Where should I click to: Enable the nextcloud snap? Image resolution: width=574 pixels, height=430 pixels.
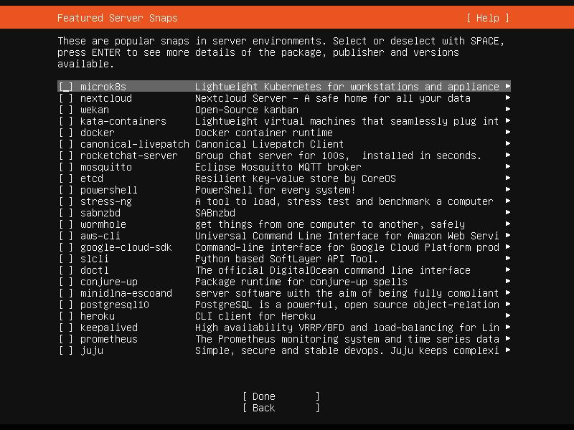click(x=66, y=98)
